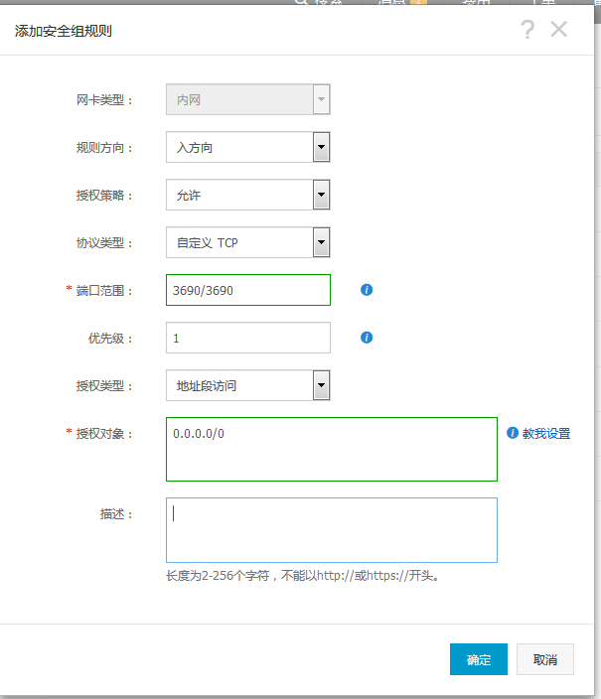Open the 网卡类型 dropdown showing 内网

(x=247, y=100)
